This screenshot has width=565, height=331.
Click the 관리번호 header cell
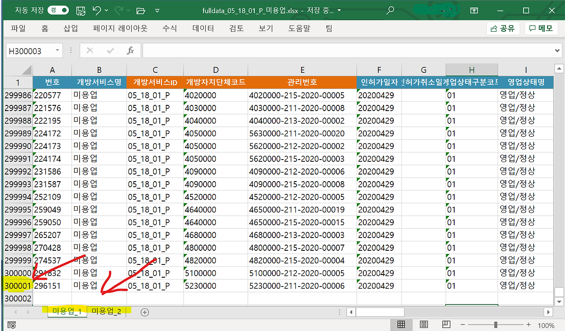pos(302,82)
